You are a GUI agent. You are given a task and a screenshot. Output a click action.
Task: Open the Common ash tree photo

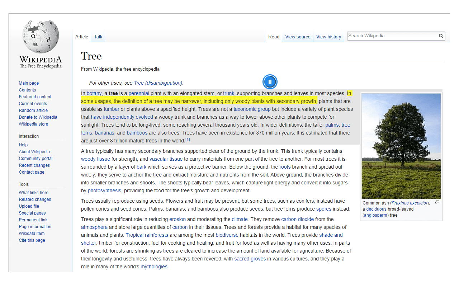pyautogui.click(x=401, y=146)
